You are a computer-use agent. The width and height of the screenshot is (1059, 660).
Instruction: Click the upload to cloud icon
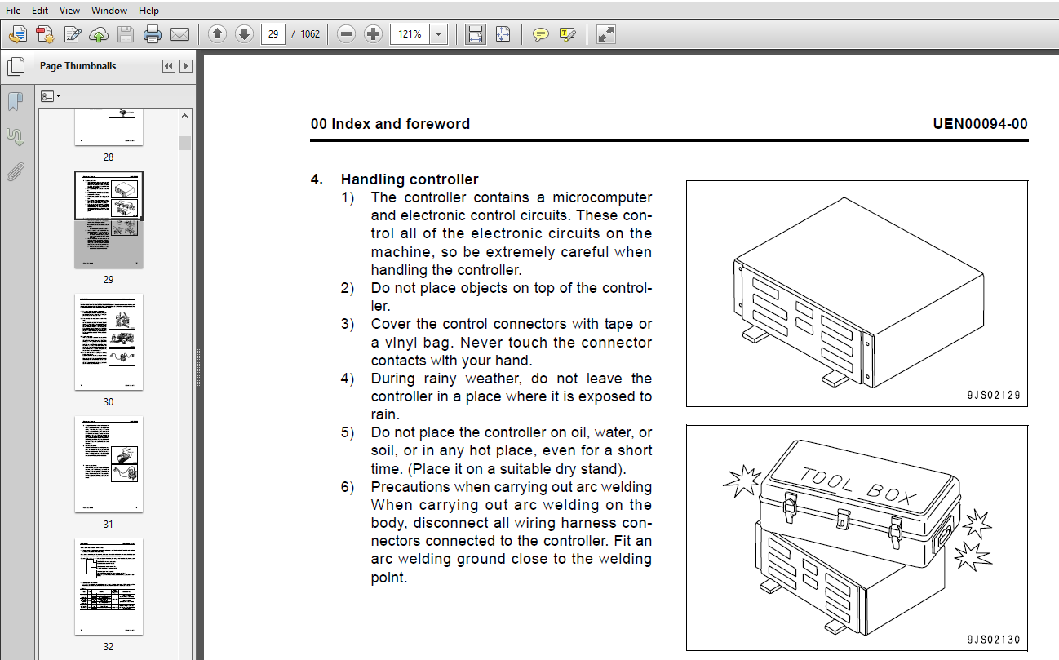[x=99, y=34]
